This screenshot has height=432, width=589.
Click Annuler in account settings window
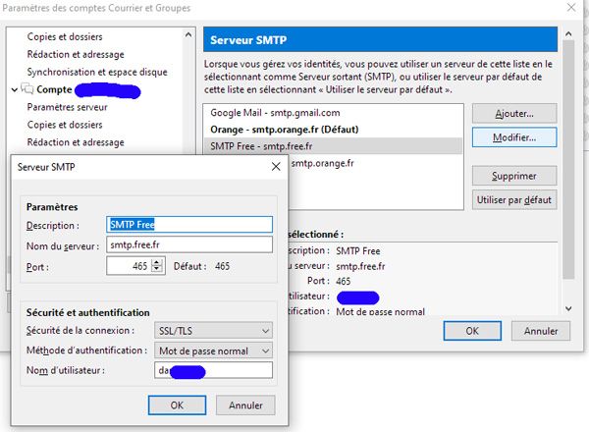click(x=541, y=331)
